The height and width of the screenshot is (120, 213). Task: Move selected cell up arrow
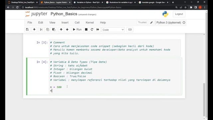(61, 30)
